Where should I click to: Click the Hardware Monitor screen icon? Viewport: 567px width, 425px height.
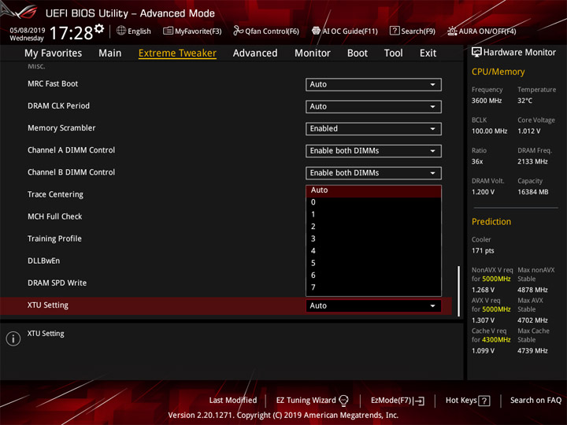click(476, 53)
